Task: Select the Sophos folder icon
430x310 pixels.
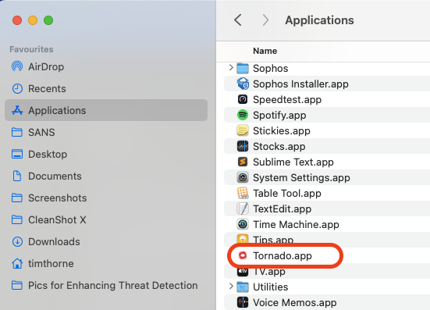Action: (243, 68)
